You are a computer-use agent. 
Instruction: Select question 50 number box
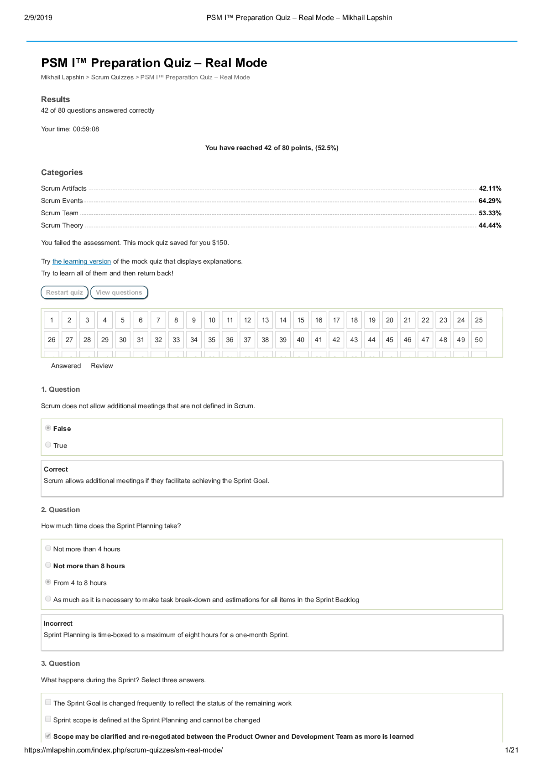[x=479, y=340]
